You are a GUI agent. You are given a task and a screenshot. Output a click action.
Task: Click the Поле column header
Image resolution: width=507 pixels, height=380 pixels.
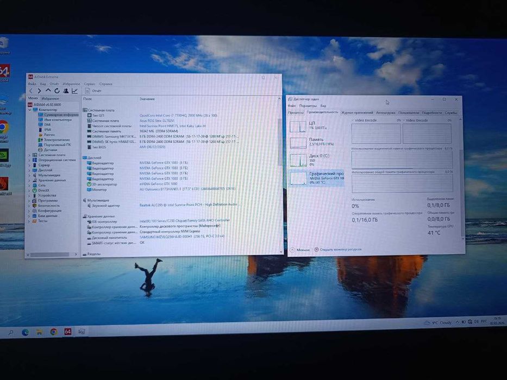(87, 99)
